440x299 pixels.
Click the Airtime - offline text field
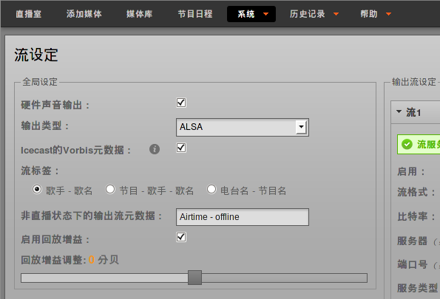(243, 217)
